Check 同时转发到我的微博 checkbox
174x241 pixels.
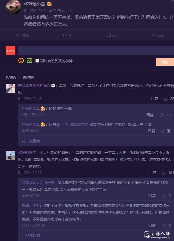[x=37, y=61]
